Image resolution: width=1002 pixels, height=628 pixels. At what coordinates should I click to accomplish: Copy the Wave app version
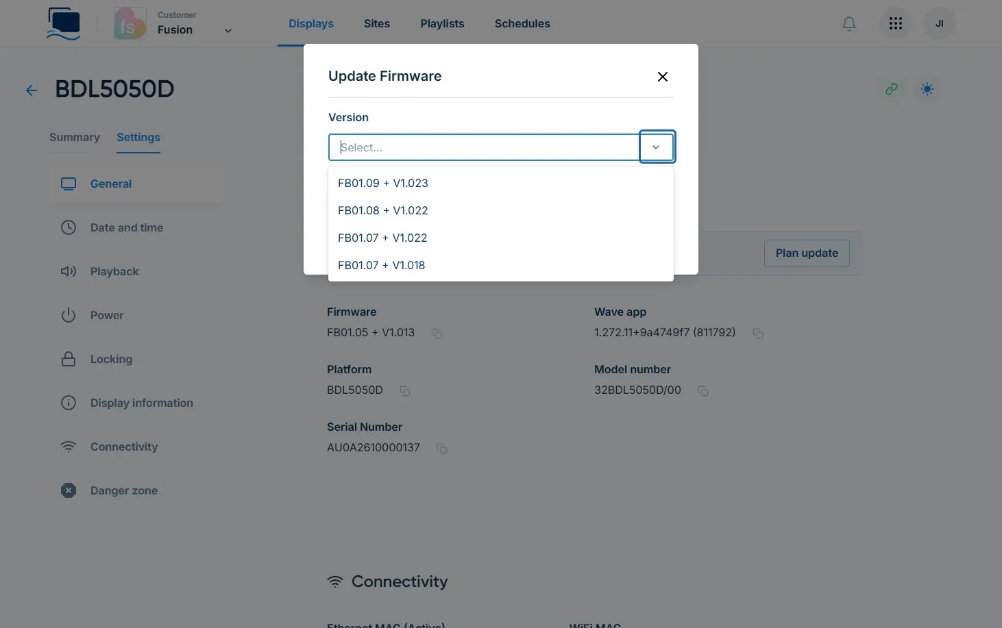(x=758, y=334)
